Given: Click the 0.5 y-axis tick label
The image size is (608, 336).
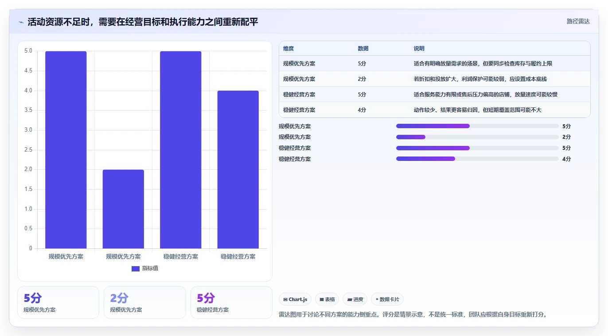Looking at the screenshot, I should coord(28,229).
